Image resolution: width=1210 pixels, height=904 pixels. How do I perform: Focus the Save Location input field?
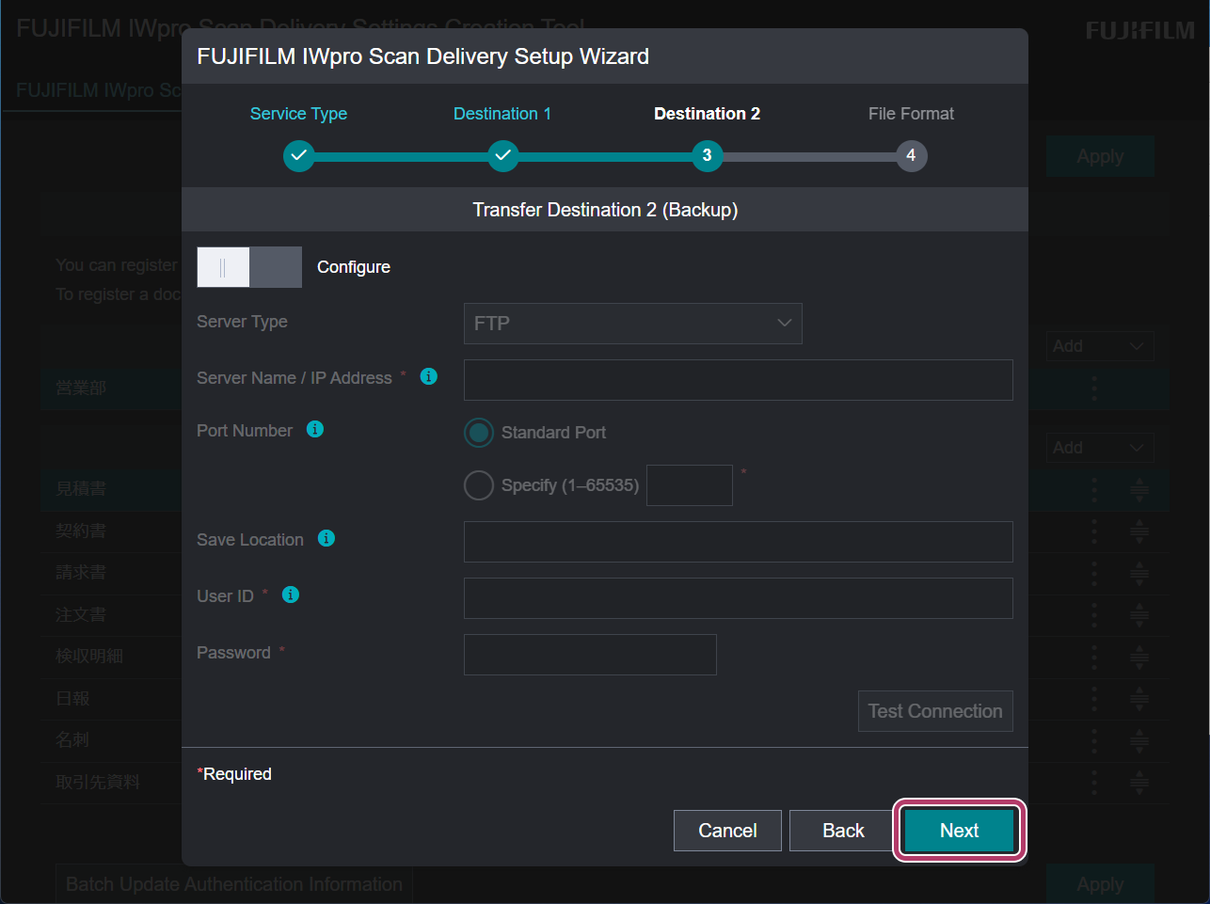click(x=739, y=542)
